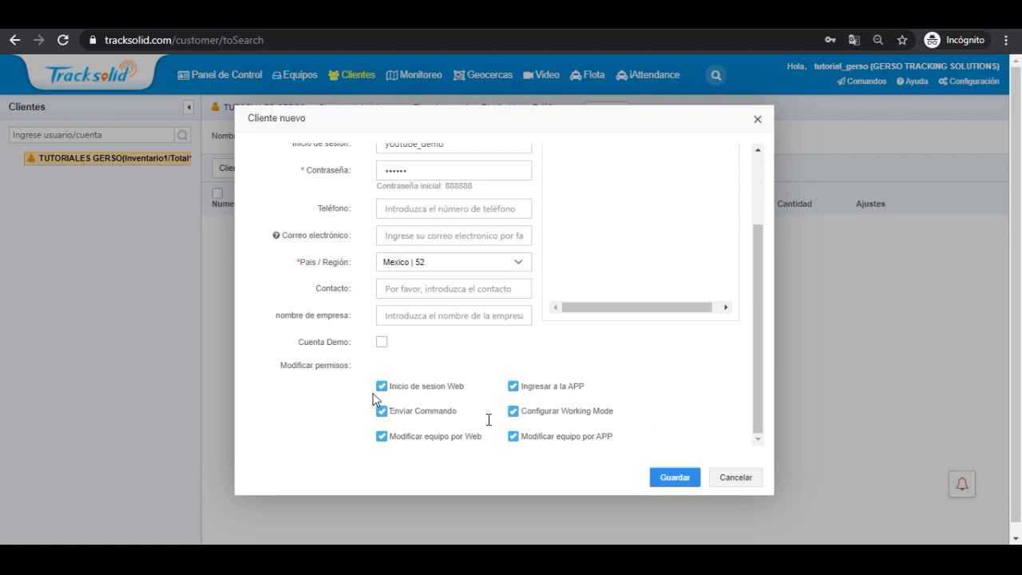
Task: Tick the select-all checkbox in the table header
Action: [217, 193]
